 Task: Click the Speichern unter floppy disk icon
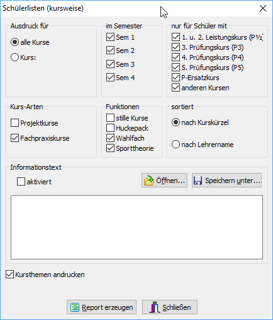coord(198,181)
